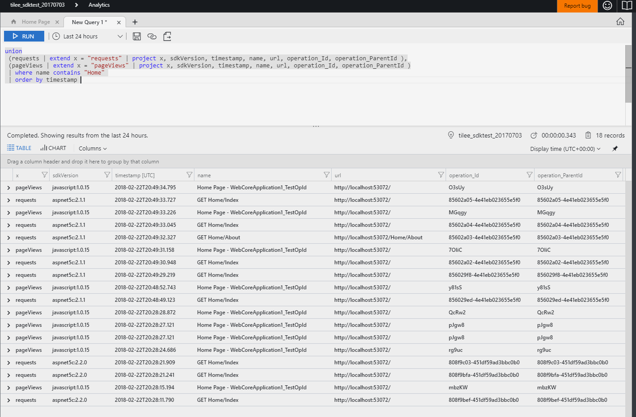Open the filter on operation_Id column
636x417 pixels.
click(x=530, y=175)
